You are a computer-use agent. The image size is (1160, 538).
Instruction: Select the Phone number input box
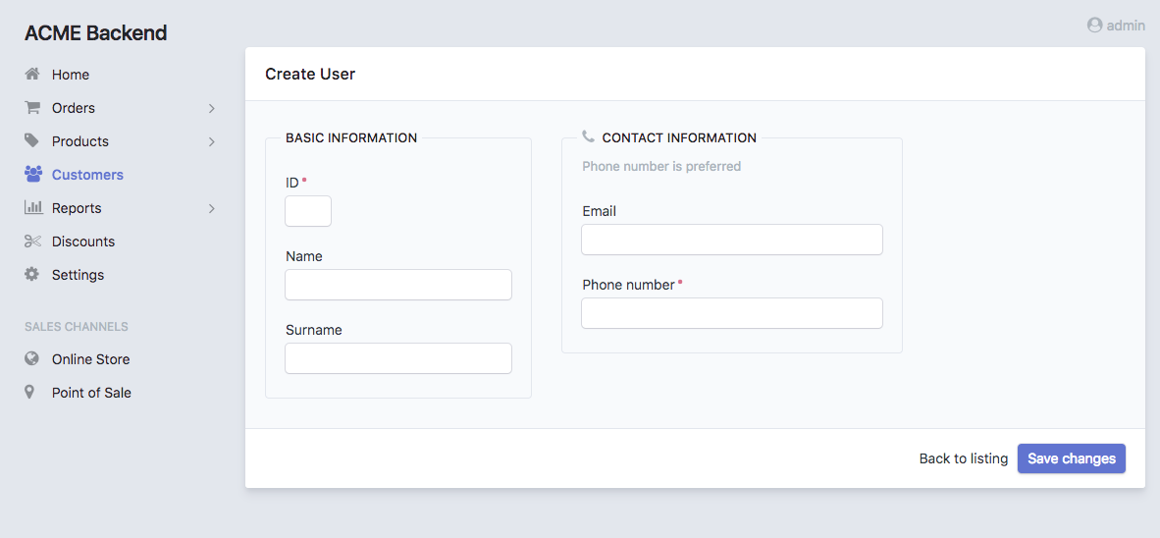(x=731, y=313)
